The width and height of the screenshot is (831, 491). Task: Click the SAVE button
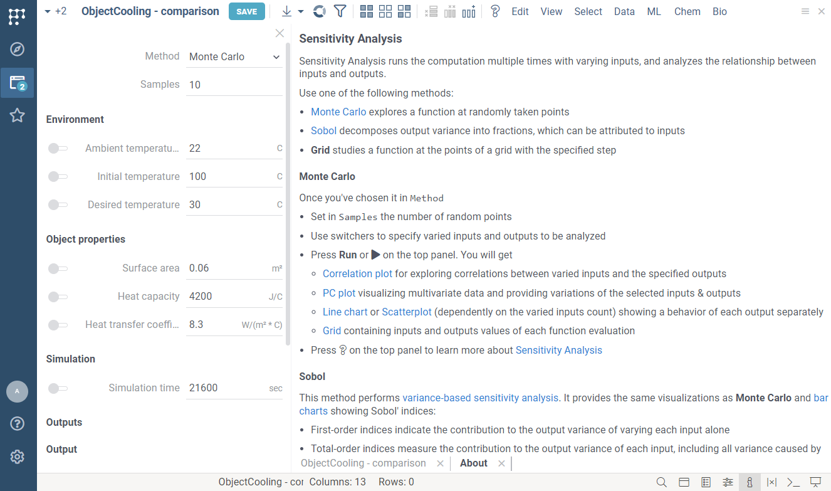[246, 11]
